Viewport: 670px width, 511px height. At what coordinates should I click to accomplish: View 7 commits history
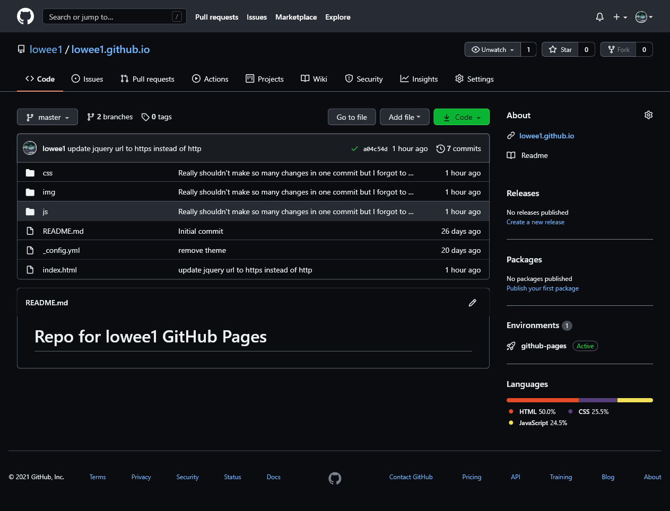coord(459,148)
